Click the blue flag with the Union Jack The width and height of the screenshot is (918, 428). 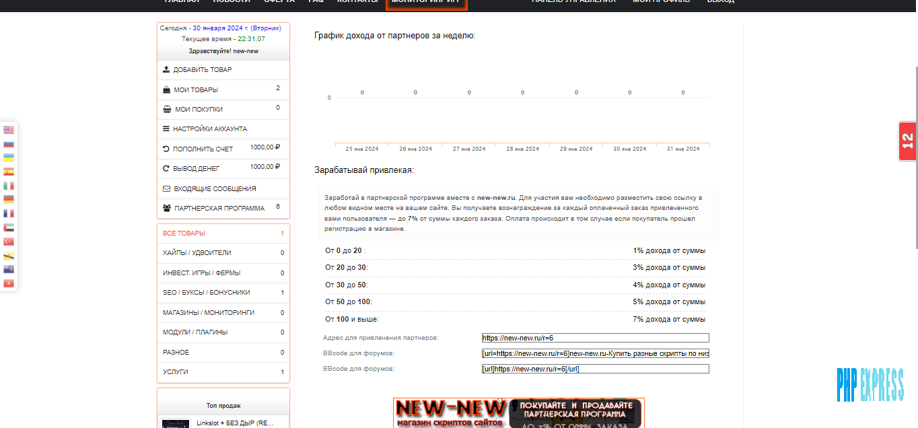click(x=9, y=269)
